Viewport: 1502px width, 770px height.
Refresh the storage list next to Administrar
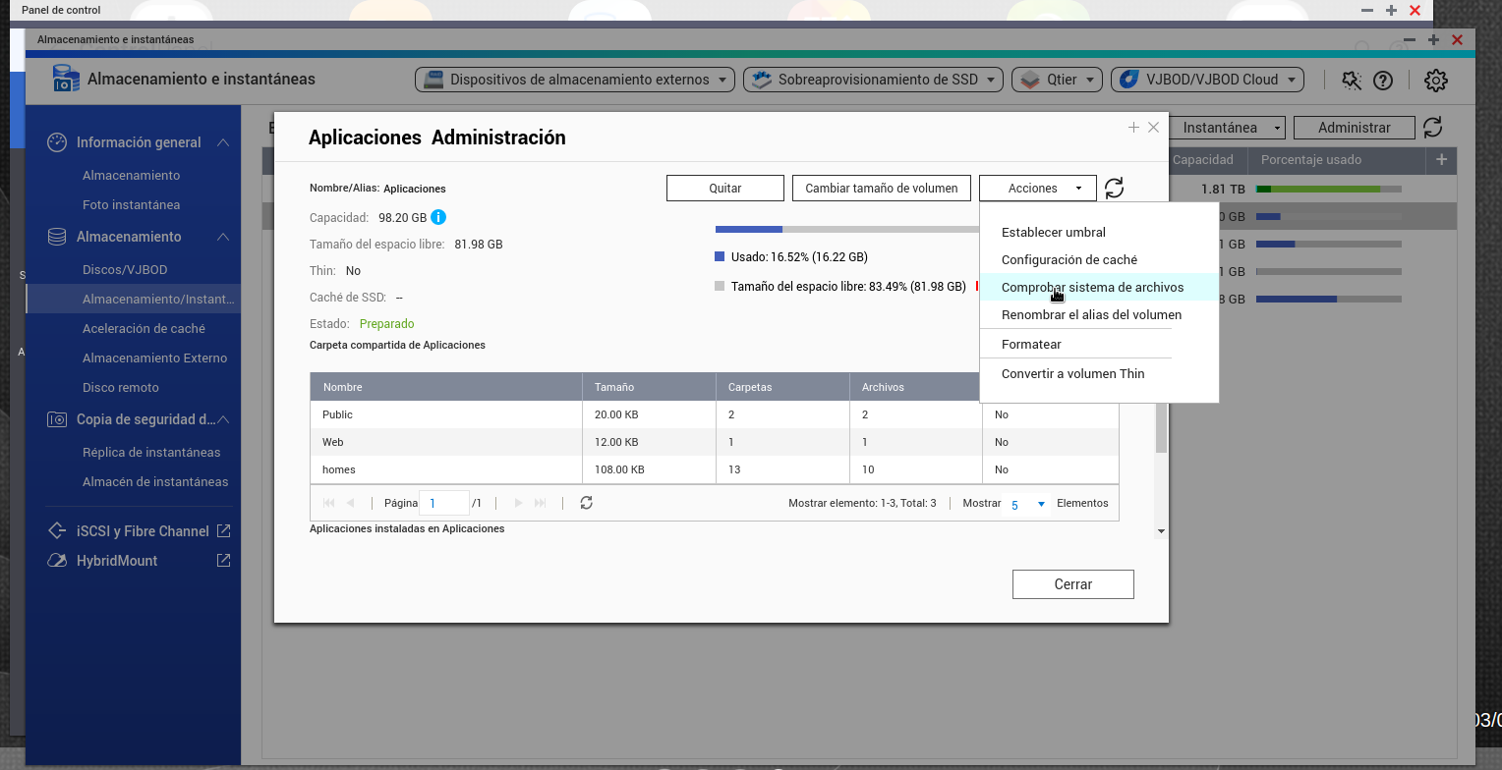click(1433, 128)
